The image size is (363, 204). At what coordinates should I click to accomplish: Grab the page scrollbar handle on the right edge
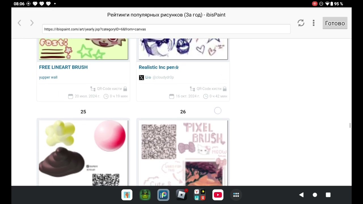(x=350, y=126)
